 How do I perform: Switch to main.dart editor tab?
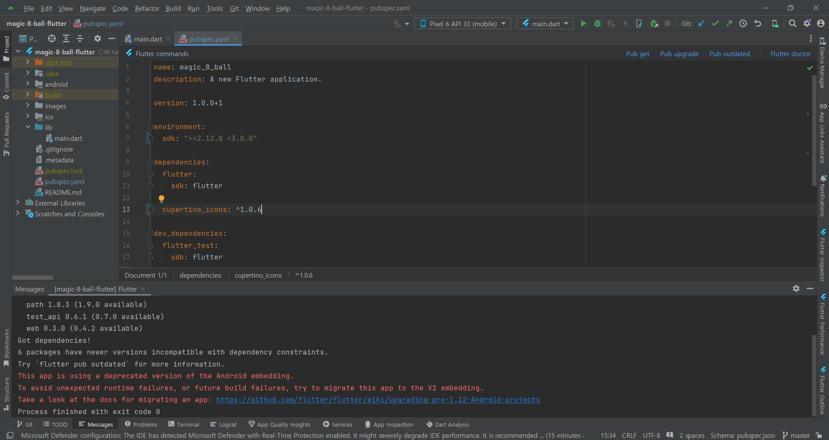click(148, 39)
